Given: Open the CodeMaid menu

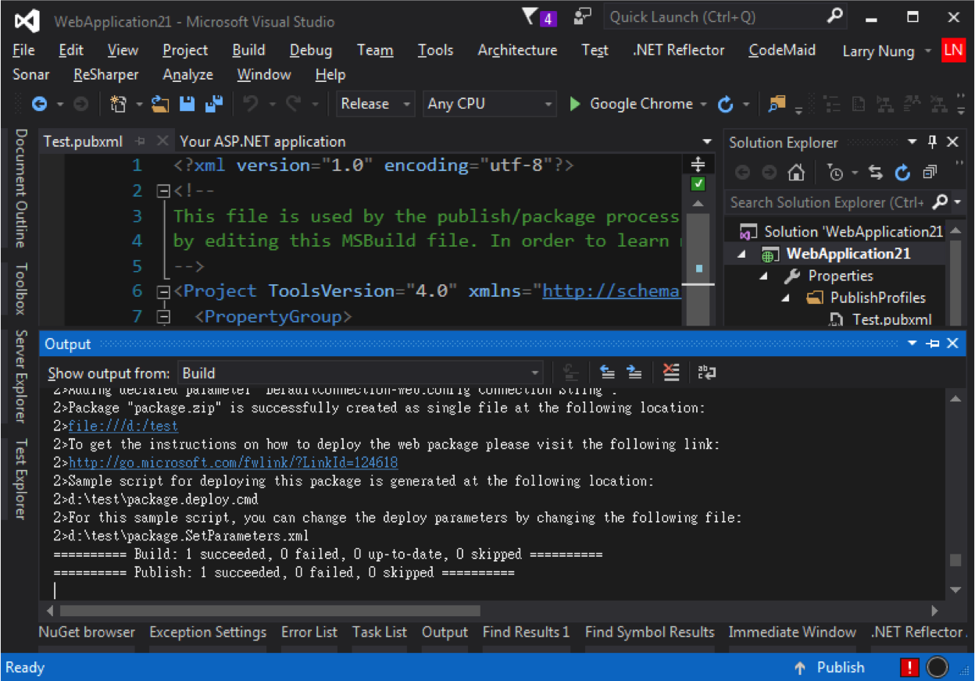Looking at the screenshot, I should pyautogui.click(x=782, y=50).
